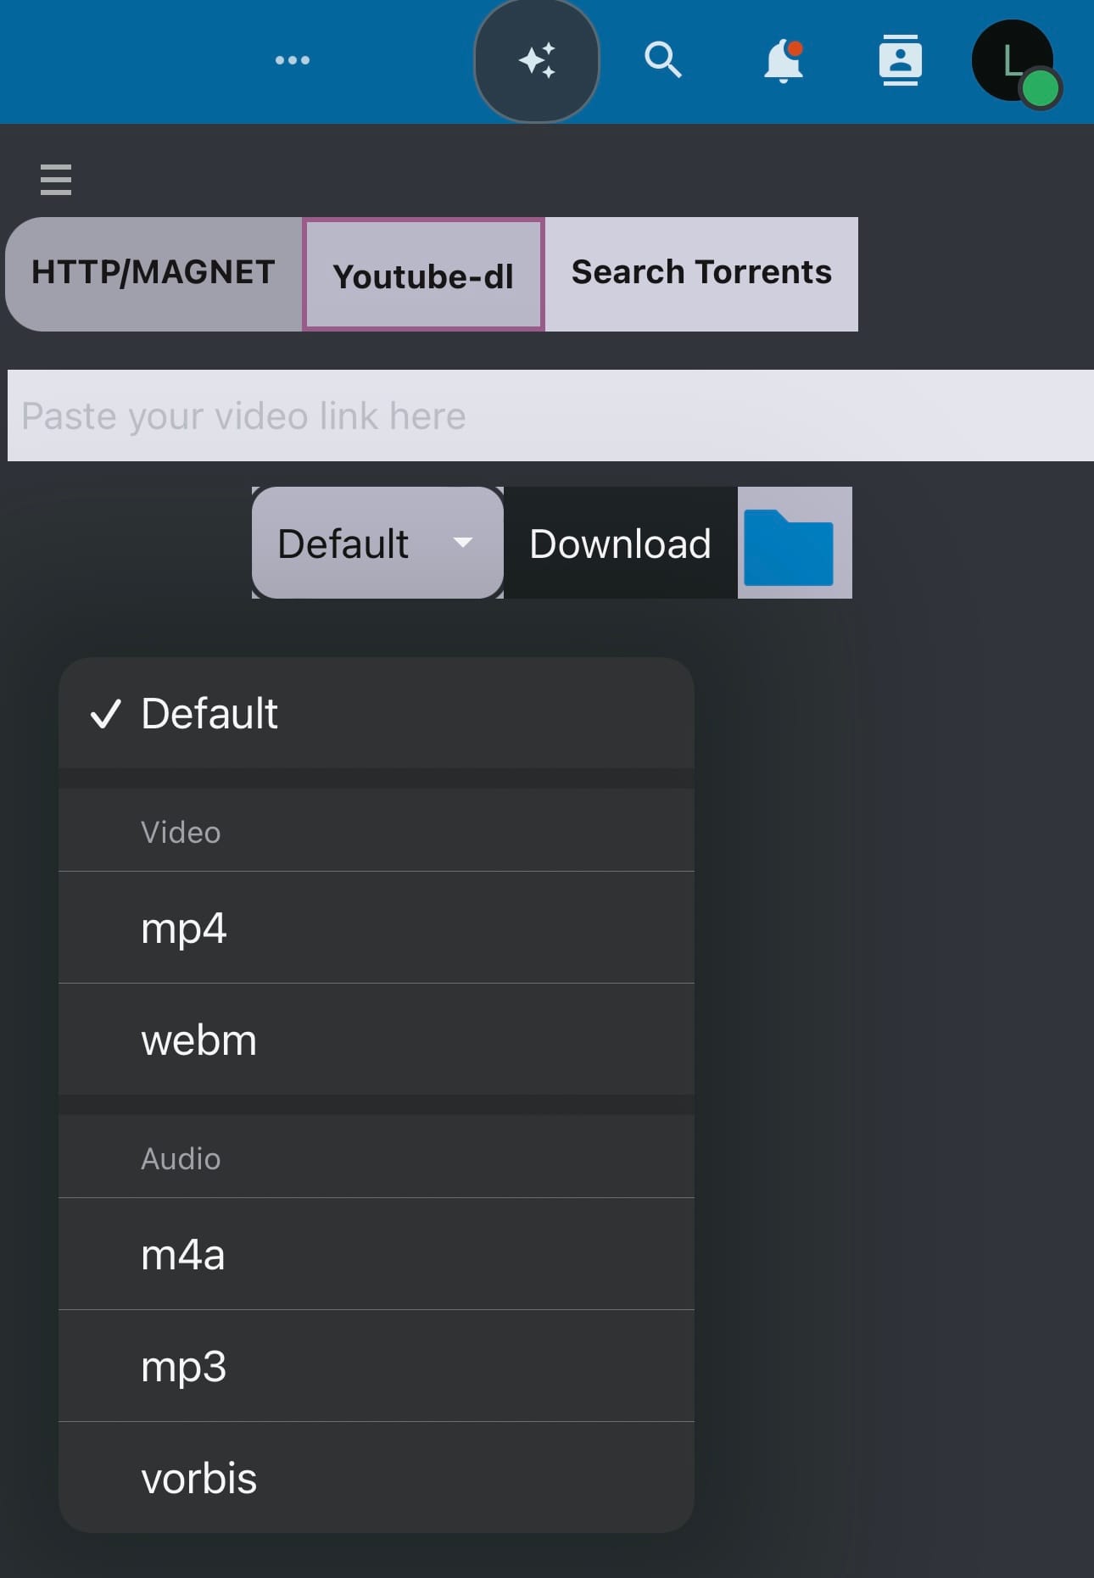Open the user avatar account menu
This screenshot has height=1578, width=1094.
(x=1013, y=62)
